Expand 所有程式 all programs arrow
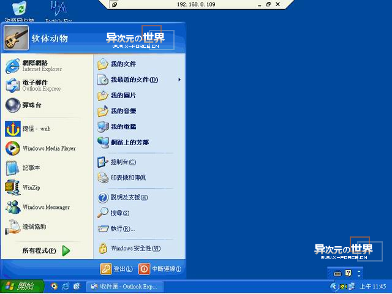This screenshot has height=294, width=392. click(x=66, y=251)
